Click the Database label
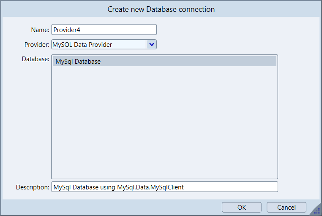Screen dimensions: 322x216 [x=35, y=59]
